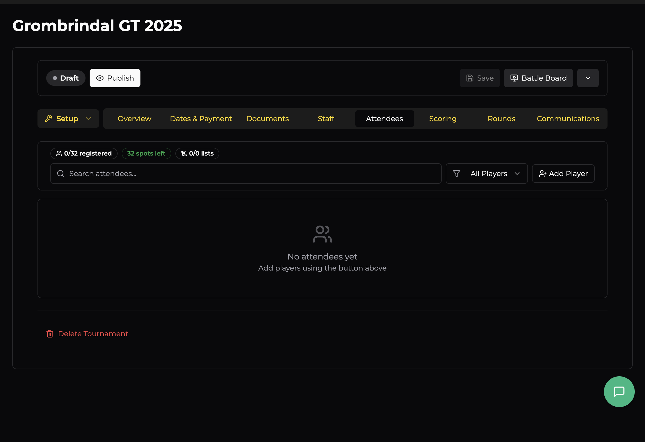Click the Delete Tournament link
Screen dimensions: 645x442
pos(93,333)
